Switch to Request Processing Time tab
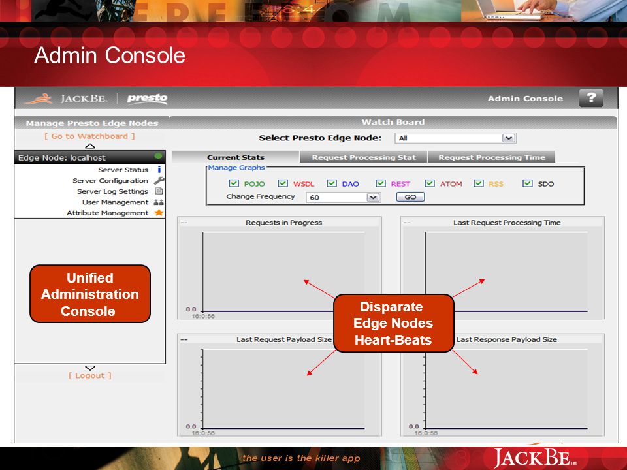Viewport: 627px width, 470px height. 491,157
